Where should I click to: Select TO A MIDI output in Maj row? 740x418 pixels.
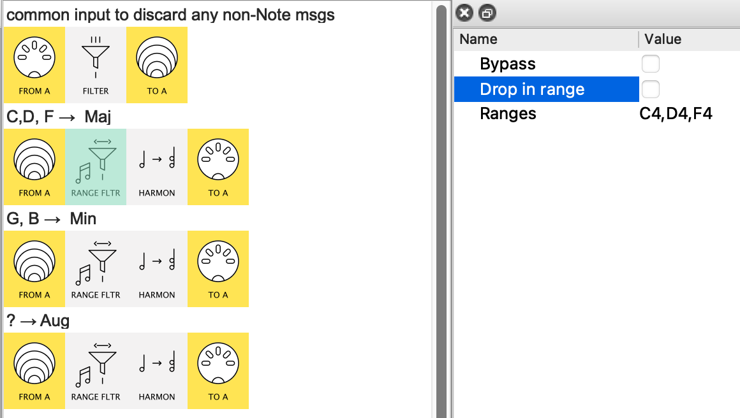(x=218, y=167)
